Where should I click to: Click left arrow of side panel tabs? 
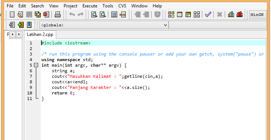(x=13, y=34)
